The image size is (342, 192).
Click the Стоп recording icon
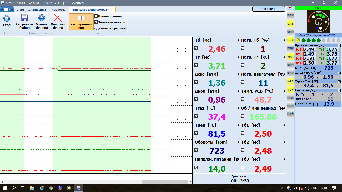click(7, 19)
